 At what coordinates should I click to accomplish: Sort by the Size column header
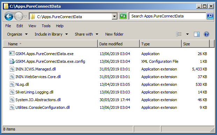[x=196, y=44]
